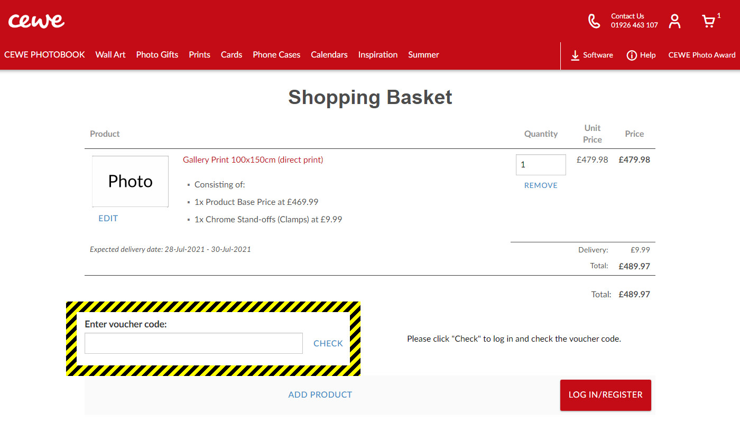Click the EDIT link under the photo

click(108, 218)
